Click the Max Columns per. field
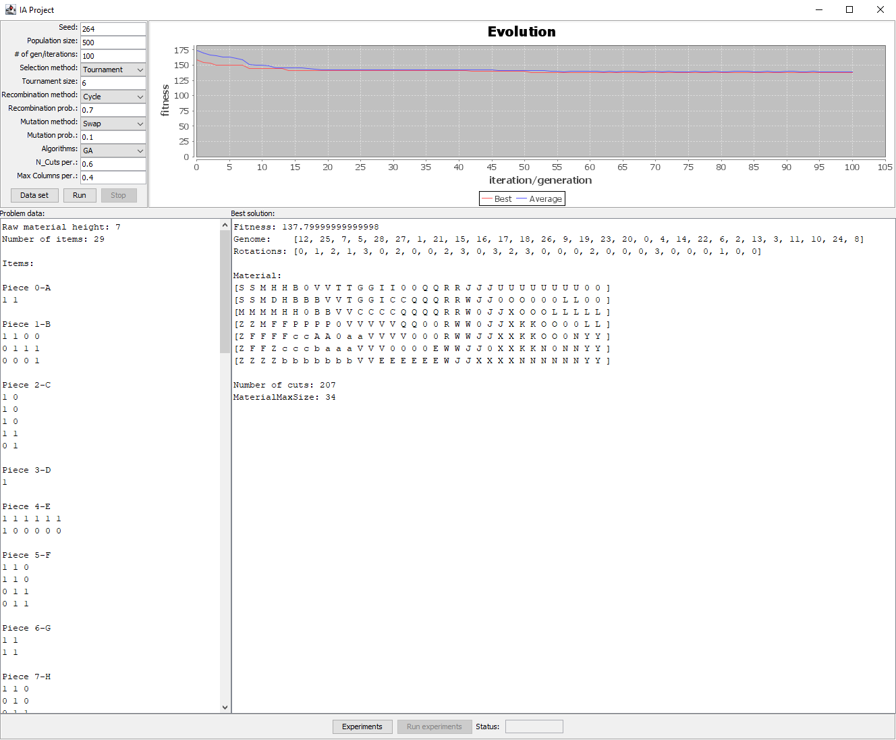Image resolution: width=896 pixels, height=740 pixels. click(113, 177)
